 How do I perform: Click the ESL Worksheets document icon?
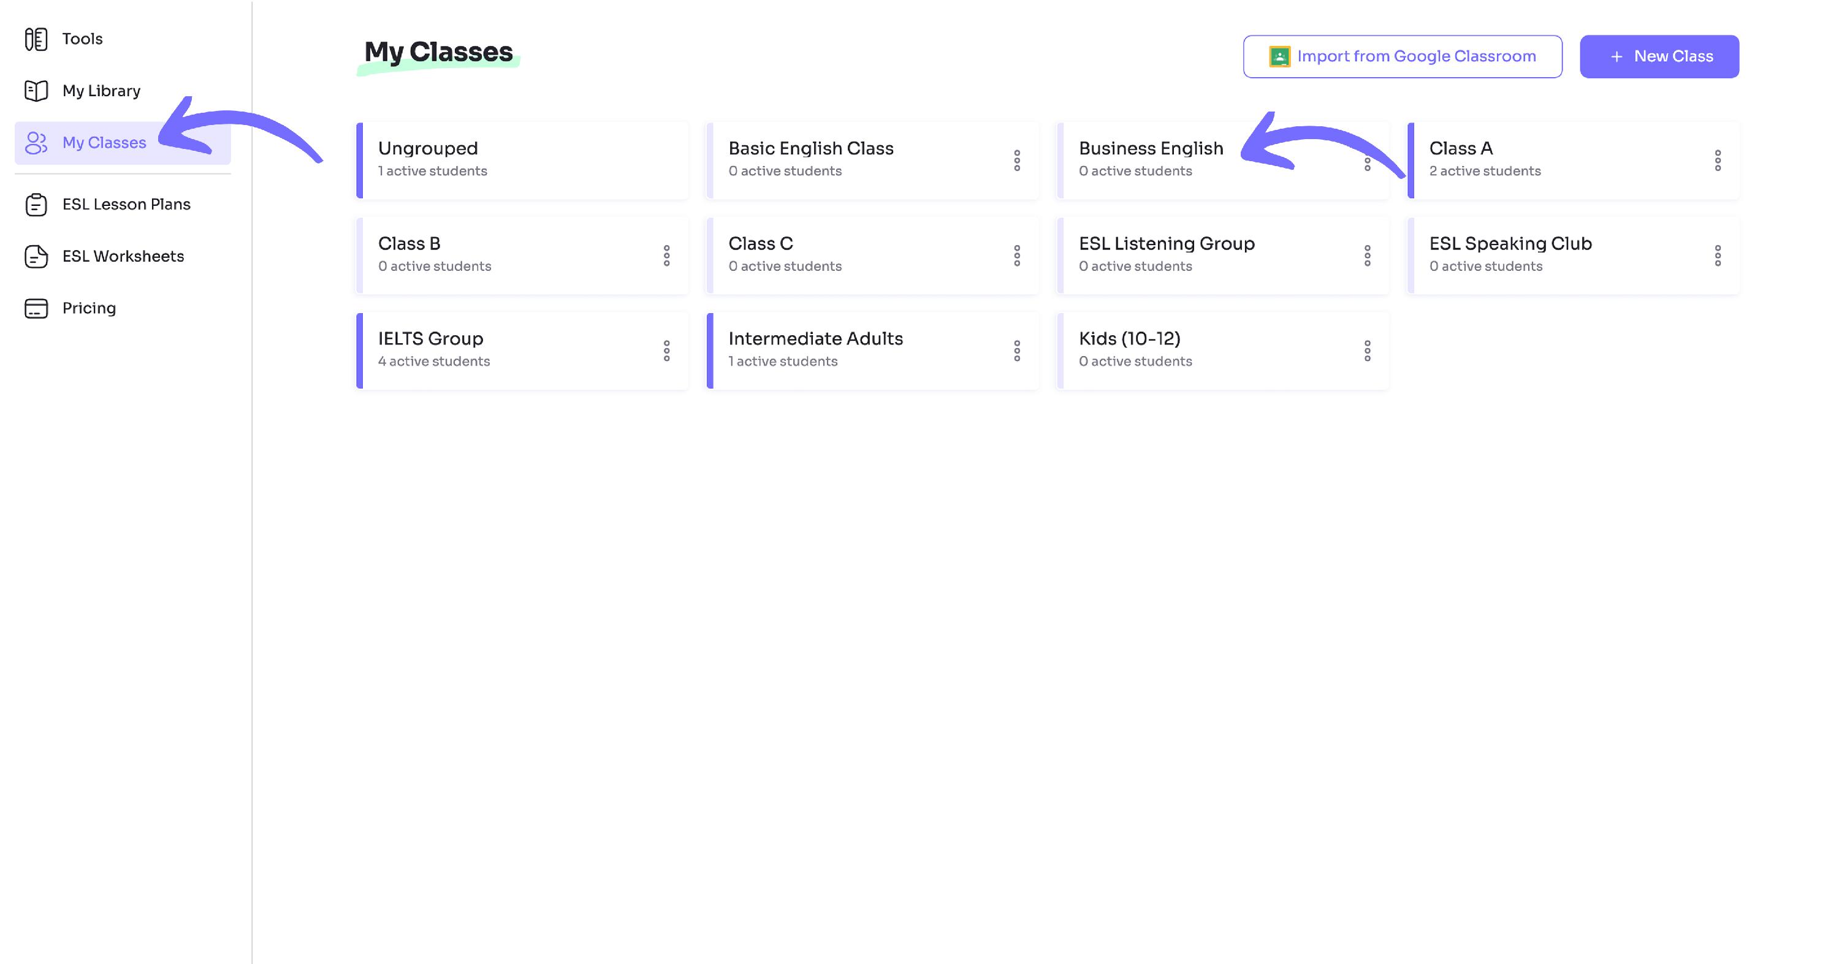(36, 256)
